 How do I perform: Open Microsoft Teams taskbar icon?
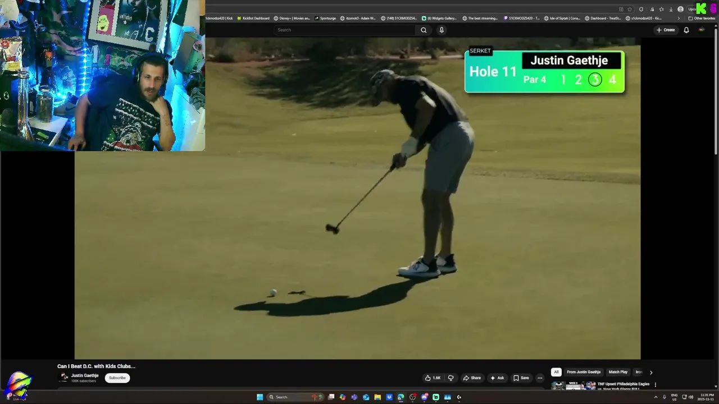click(354, 397)
